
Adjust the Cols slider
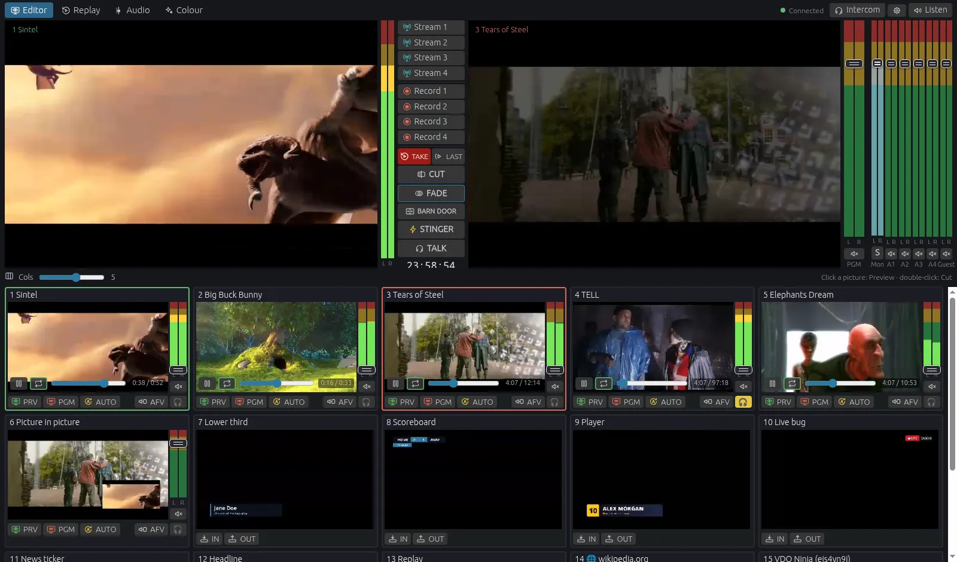point(72,277)
